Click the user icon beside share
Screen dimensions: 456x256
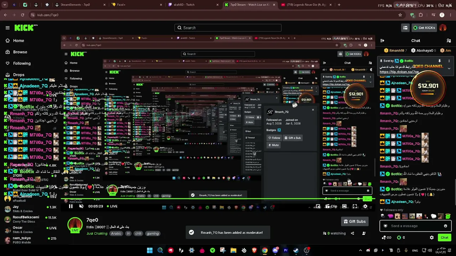(364, 233)
